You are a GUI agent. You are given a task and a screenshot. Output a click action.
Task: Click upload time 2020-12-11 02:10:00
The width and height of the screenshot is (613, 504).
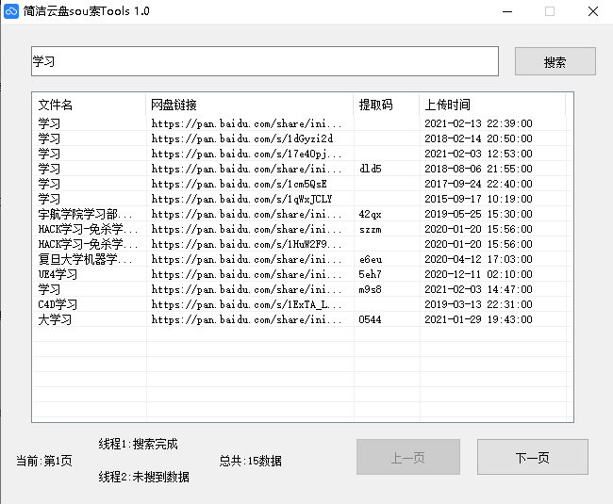[478, 274]
